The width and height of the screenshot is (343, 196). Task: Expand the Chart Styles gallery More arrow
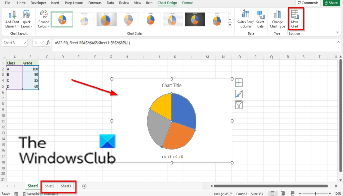point(230,25)
